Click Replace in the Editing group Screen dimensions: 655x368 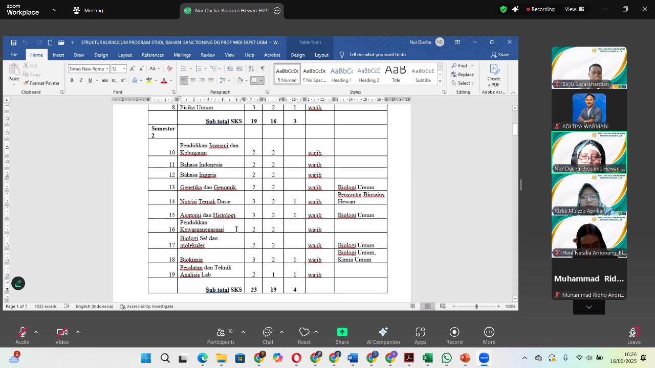[x=463, y=75]
